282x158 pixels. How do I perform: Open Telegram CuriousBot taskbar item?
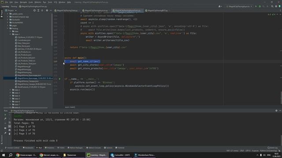(121, 155)
